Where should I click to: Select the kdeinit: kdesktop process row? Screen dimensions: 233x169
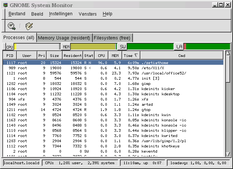click(x=113, y=94)
